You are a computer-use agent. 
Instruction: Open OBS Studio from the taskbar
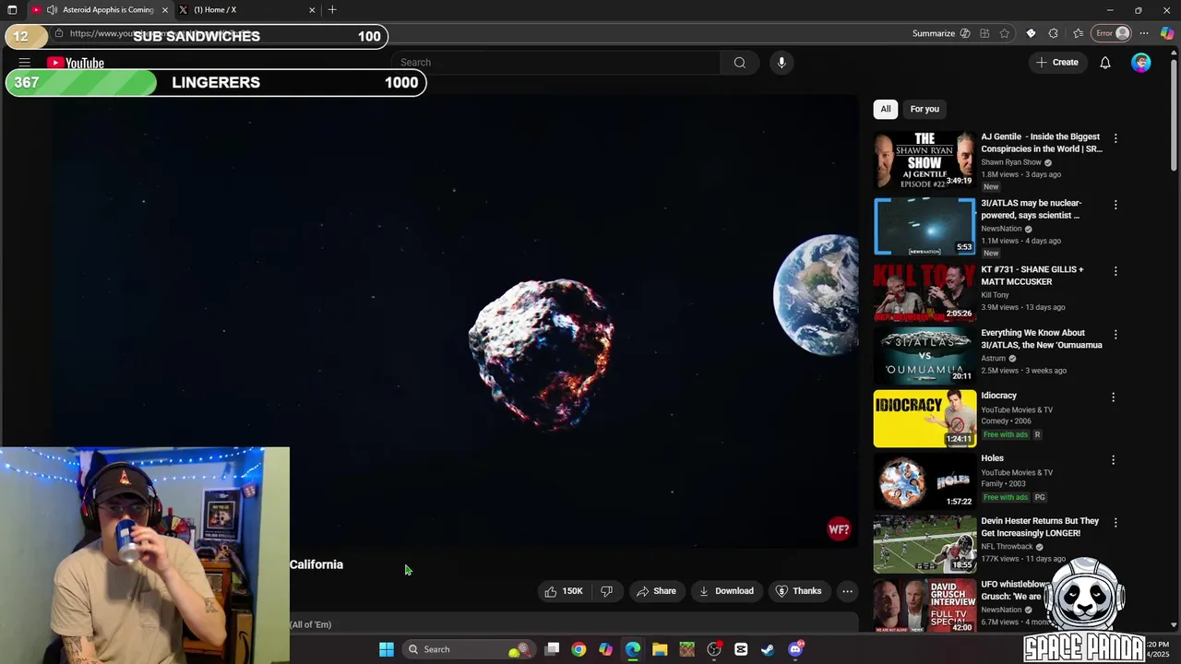[714, 649]
